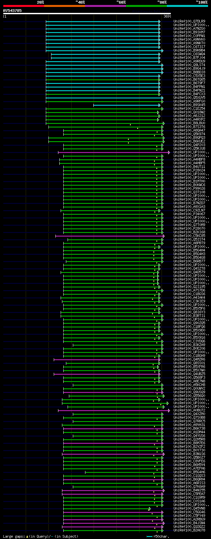Click the UniRef100_A5KCH8 label
The width and height of the screenshot is (211, 539).
(189, 385)
